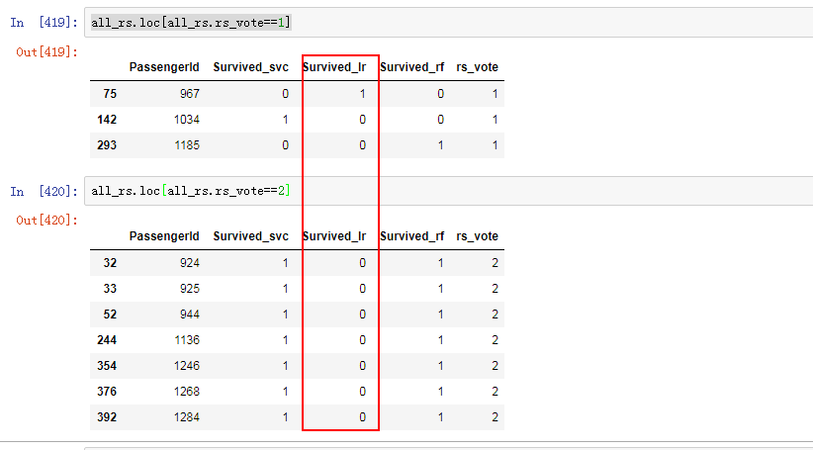Click rs_vote value in row 1034
Screen dimensions: 813x450
(496, 120)
